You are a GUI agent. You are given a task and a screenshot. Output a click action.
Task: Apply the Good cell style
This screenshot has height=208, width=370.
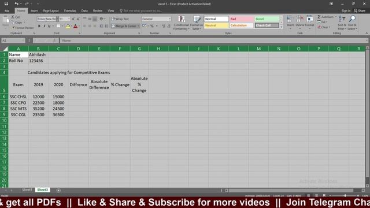tap(267, 19)
